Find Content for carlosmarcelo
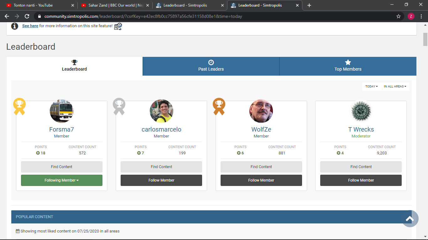 click(x=161, y=167)
